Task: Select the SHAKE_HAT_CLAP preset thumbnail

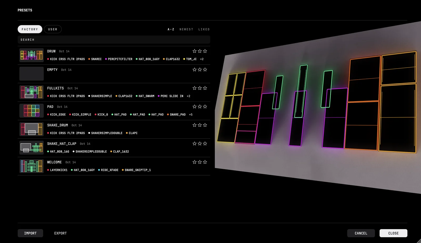Action: pos(32,148)
